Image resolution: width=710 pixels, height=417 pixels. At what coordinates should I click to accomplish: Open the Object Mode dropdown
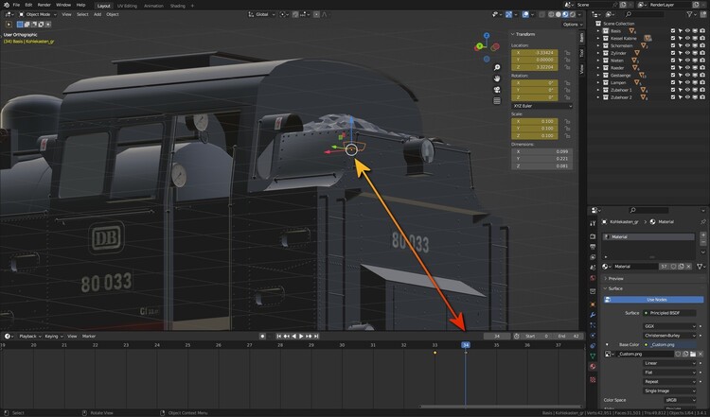40,14
